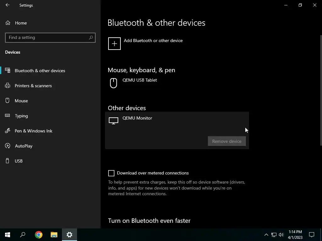
Task: Click the Remove device button
Action: (227, 141)
